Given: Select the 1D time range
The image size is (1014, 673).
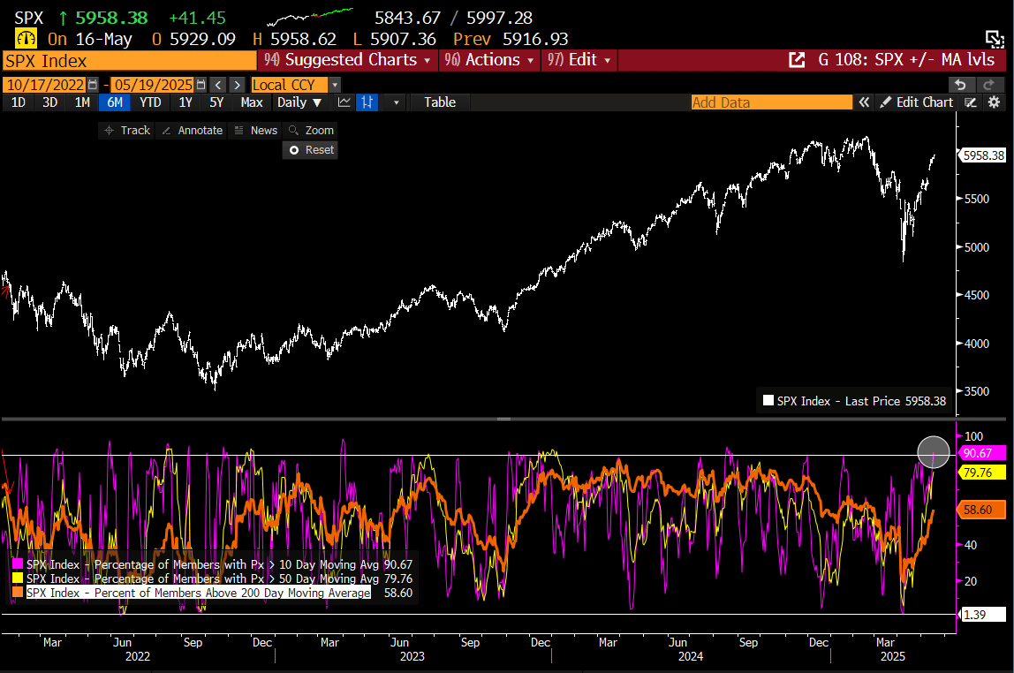Looking at the screenshot, I should pyautogui.click(x=18, y=102).
